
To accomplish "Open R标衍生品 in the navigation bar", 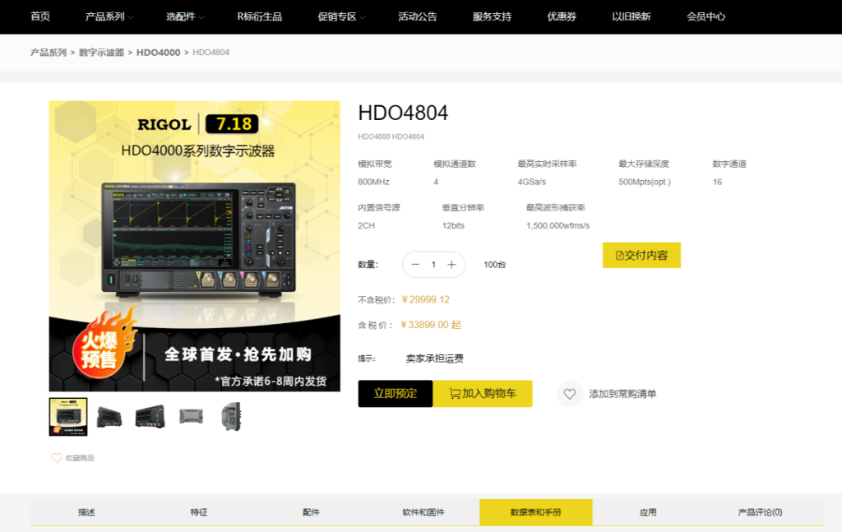I will (259, 16).
